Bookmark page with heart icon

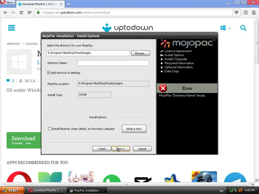(x=236, y=13)
